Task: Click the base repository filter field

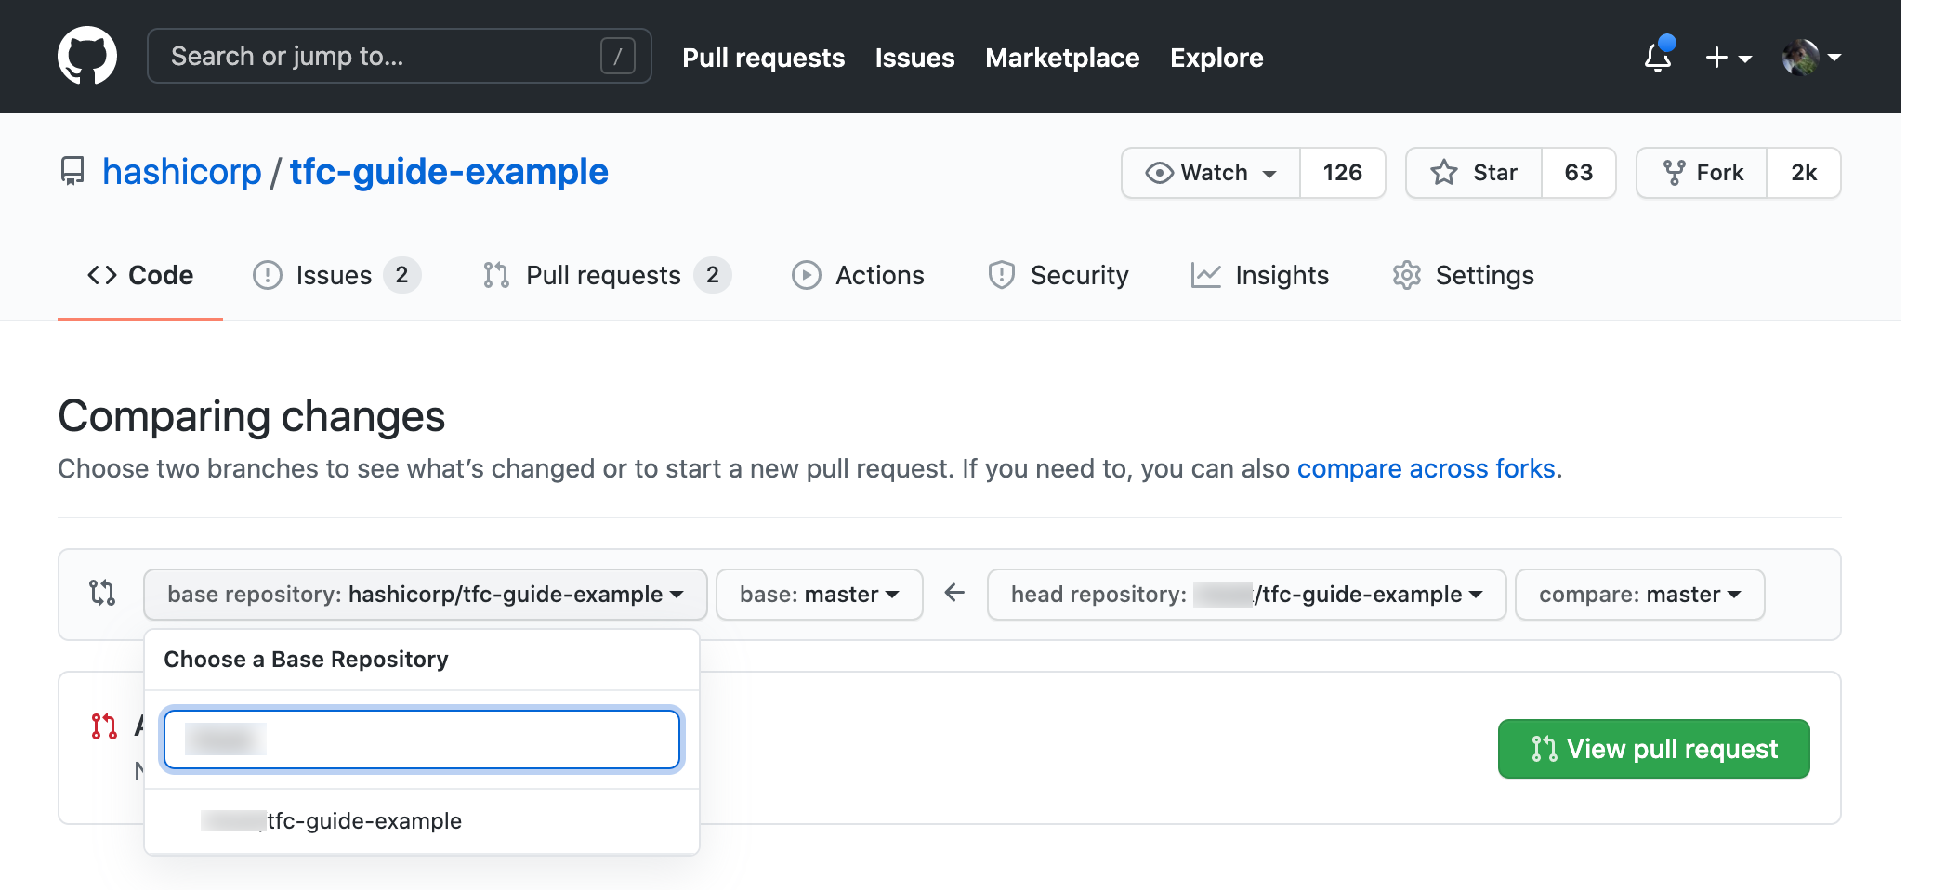Action: 422,739
